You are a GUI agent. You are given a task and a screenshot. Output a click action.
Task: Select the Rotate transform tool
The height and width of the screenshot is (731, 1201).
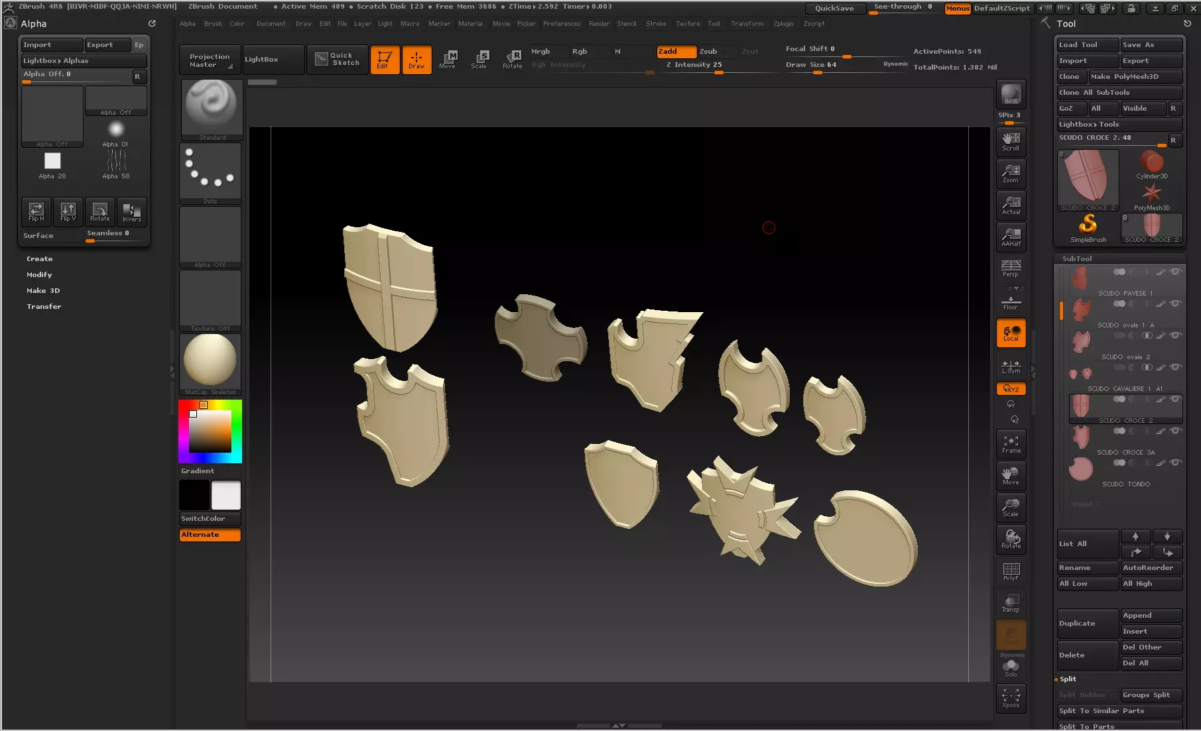(x=512, y=60)
